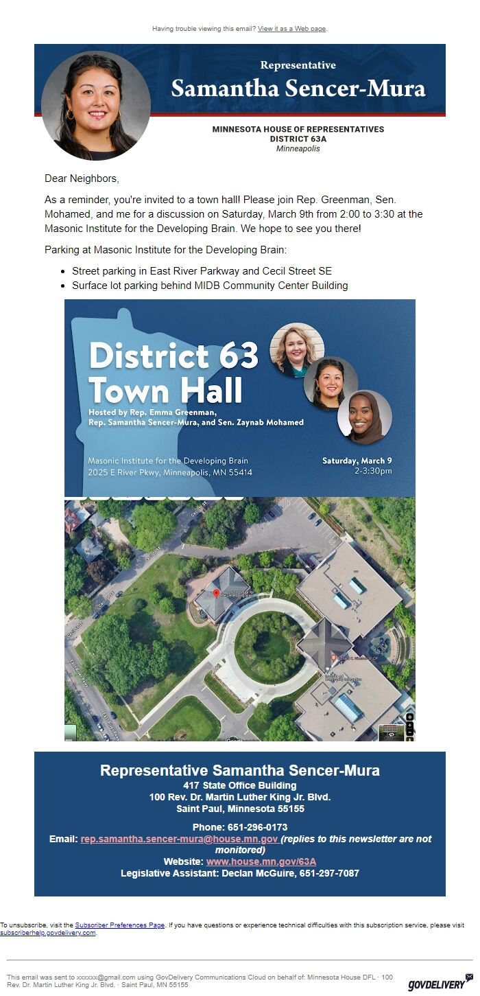
Task: Open the 'View it as a Web page' link
Action: coord(291,29)
